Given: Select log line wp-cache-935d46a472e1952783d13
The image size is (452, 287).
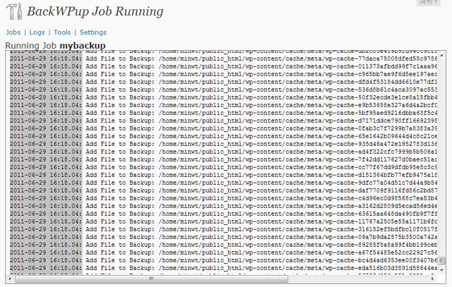Looking at the screenshot, I should tap(223, 145).
